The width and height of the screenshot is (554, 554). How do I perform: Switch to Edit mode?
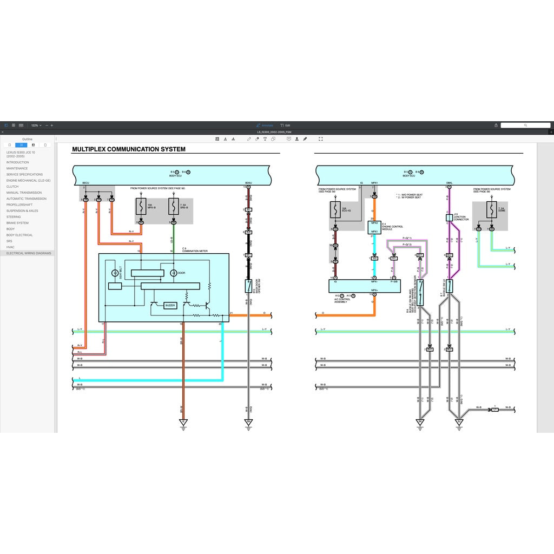[x=285, y=125]
